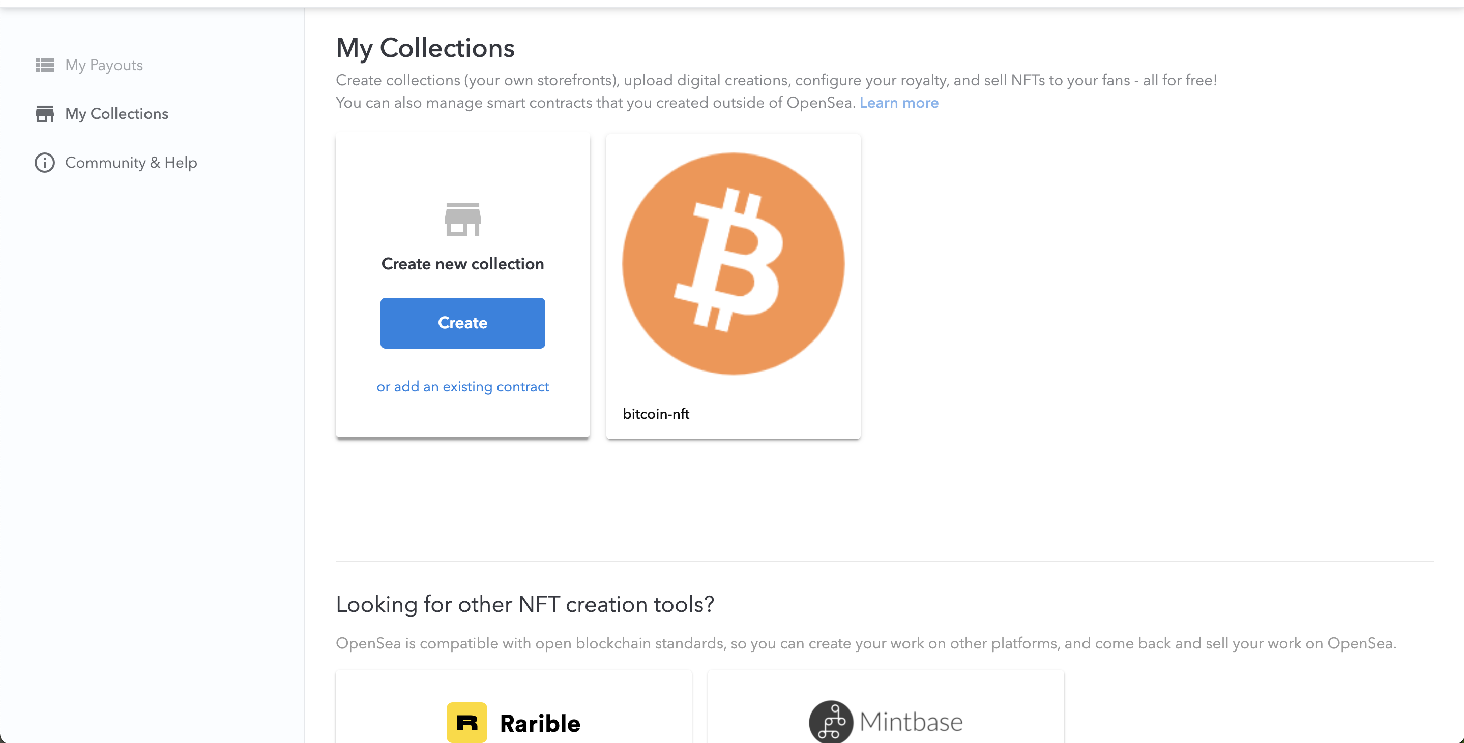1464x743 pixels.
Task: Click 'or add an existing contract' link
Action: 462,387
